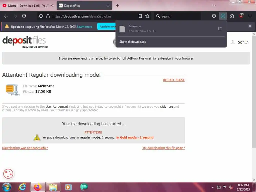The image size is (256, 192).
Task: Close the DepositFiles tab
Action: pyautogui.click(x=108, y=5)
